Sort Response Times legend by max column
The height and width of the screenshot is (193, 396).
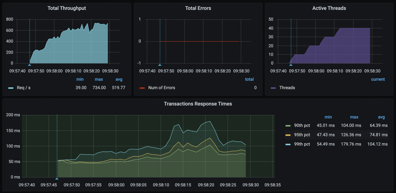(x=354, y=117)
